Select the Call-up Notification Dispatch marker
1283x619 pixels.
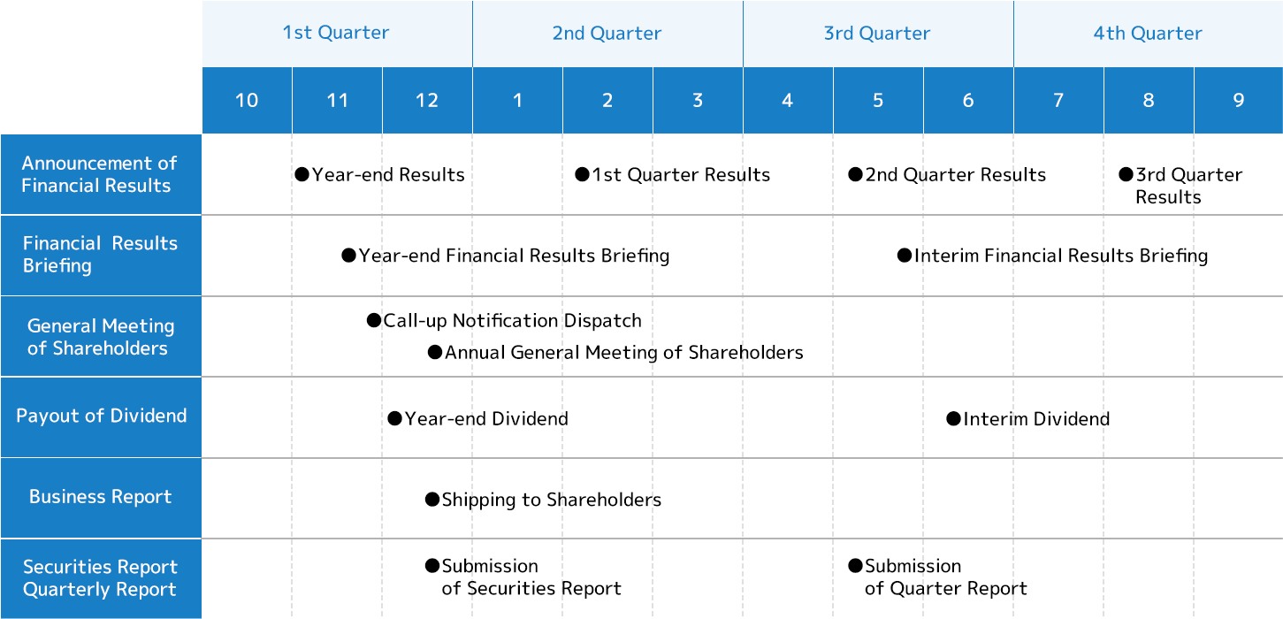(374, 320)
